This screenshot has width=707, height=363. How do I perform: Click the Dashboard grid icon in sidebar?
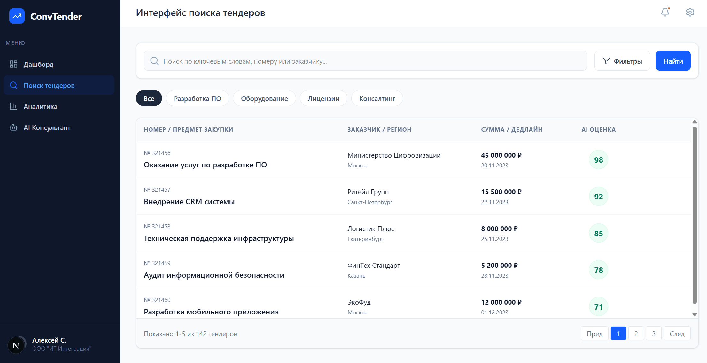(13, 64)
